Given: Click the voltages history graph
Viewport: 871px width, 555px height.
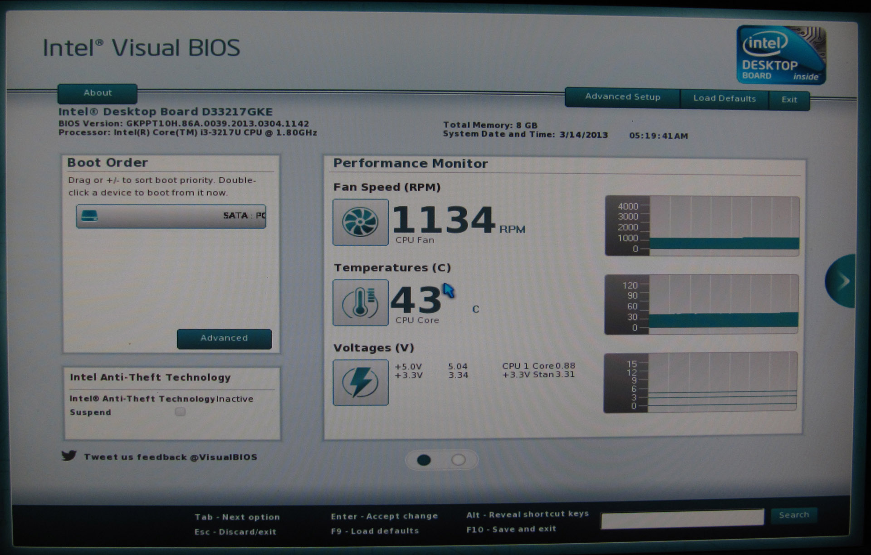Looking at the screenshot, I should (700, 382).
